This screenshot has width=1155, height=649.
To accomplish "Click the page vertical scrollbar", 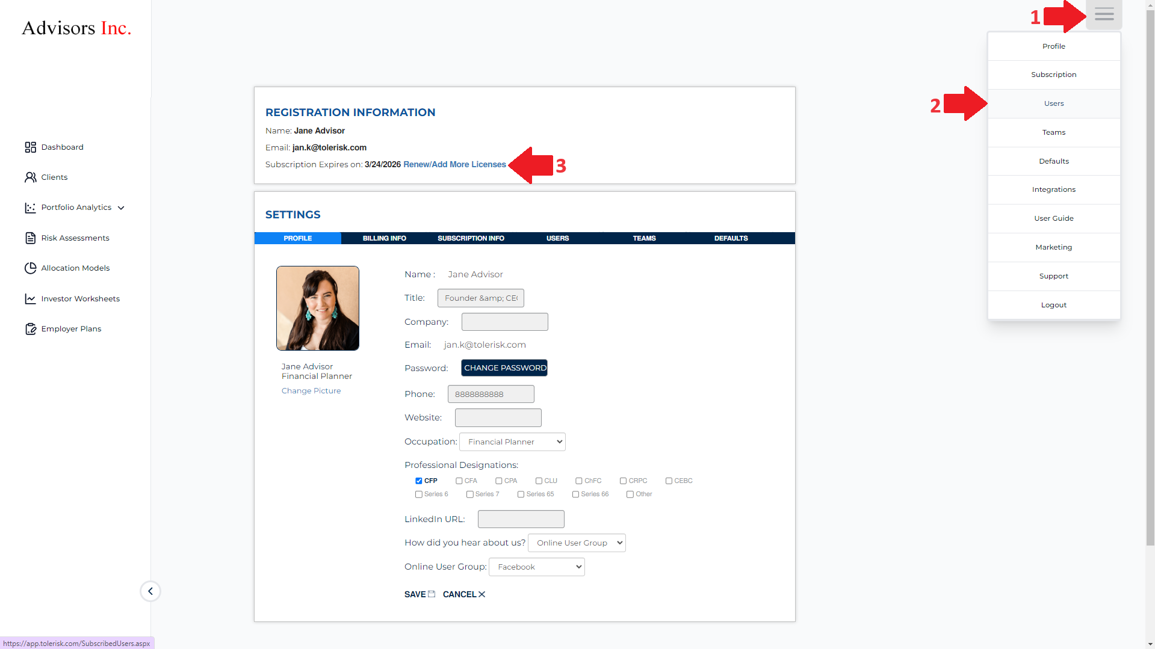I will point(1150,301).
